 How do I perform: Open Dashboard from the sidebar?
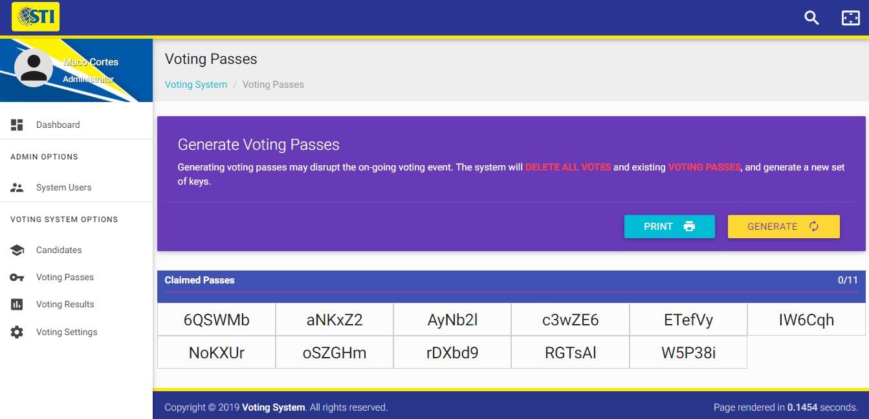(58, 125)
